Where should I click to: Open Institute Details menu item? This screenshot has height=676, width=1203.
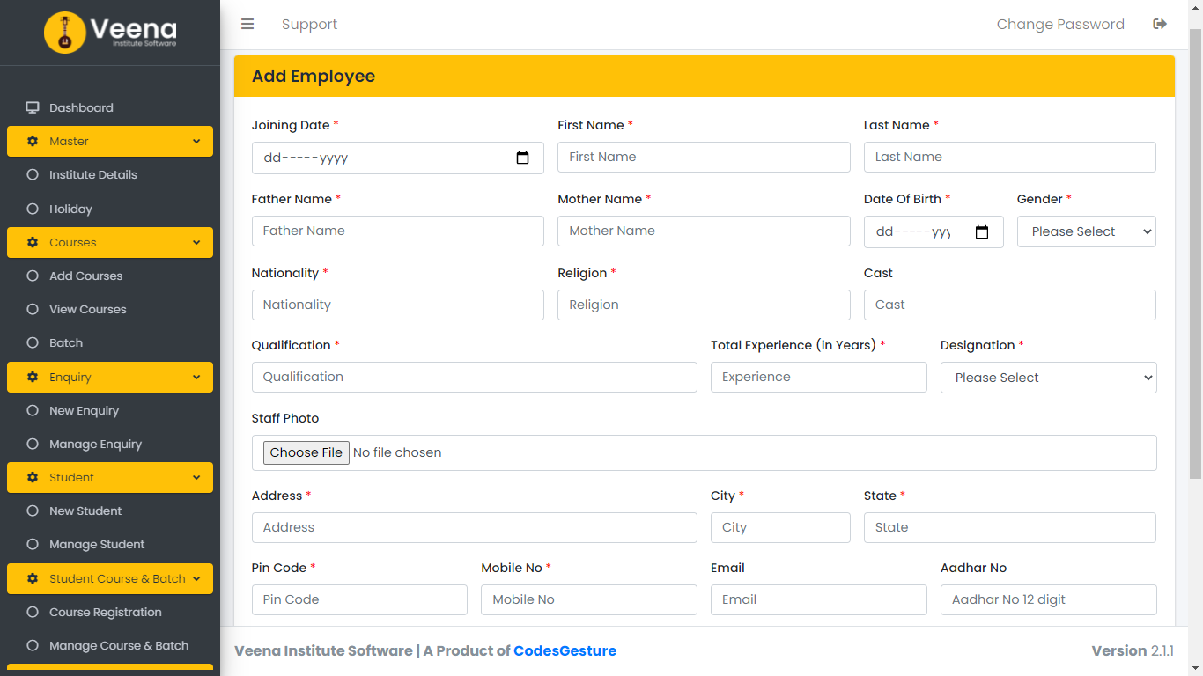click(110, 174)
